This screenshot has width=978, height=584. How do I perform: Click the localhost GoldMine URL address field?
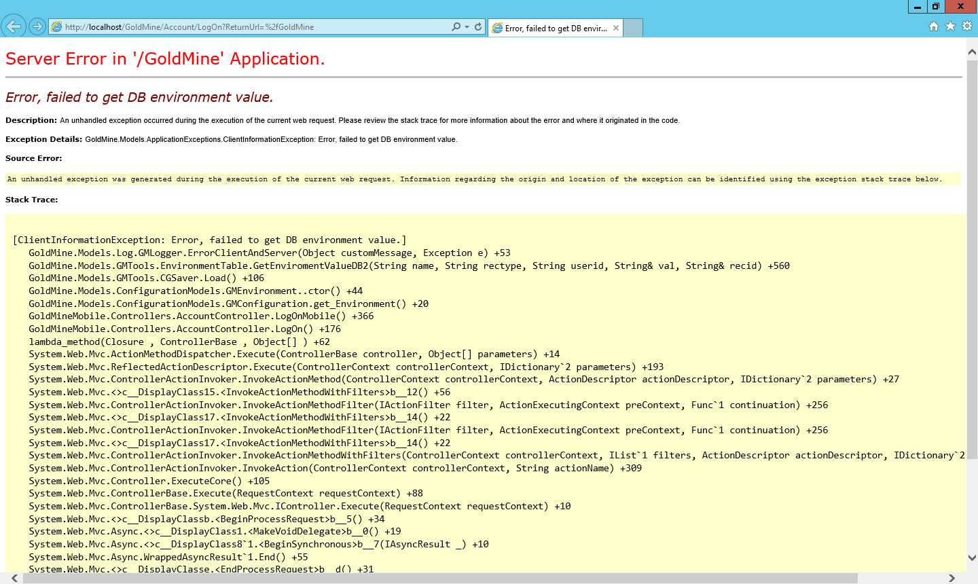pos(251,27)
